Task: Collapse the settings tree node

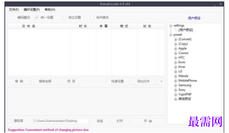Action: pos(171,26)
